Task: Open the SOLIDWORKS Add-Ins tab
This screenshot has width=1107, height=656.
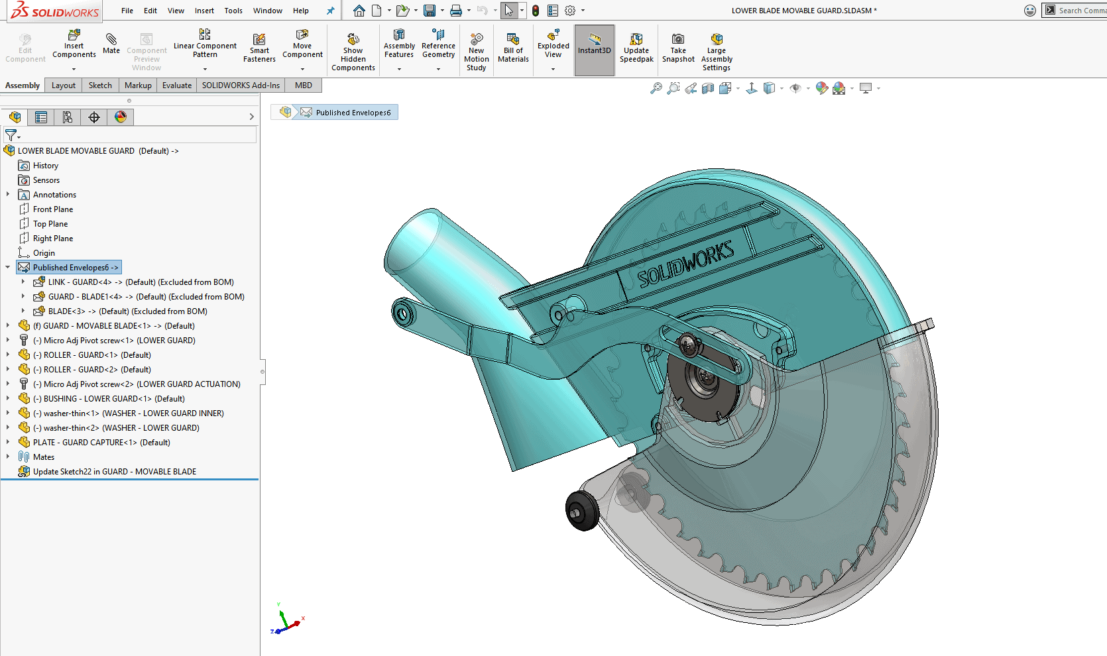Action: [241, 85]
